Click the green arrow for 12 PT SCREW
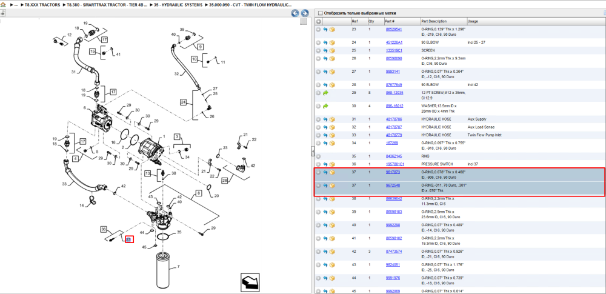Screen dimensions: 606x294 click(325, 93)
